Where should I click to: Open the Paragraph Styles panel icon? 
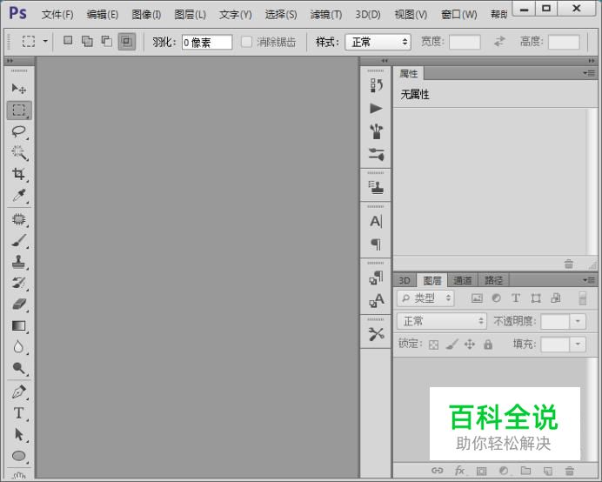376,278
